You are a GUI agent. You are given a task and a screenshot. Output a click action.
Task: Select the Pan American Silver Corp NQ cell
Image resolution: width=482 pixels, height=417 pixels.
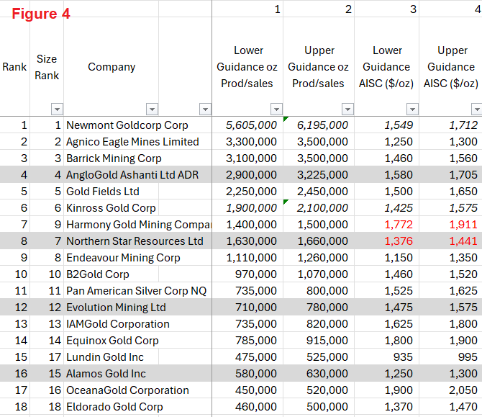137,291
